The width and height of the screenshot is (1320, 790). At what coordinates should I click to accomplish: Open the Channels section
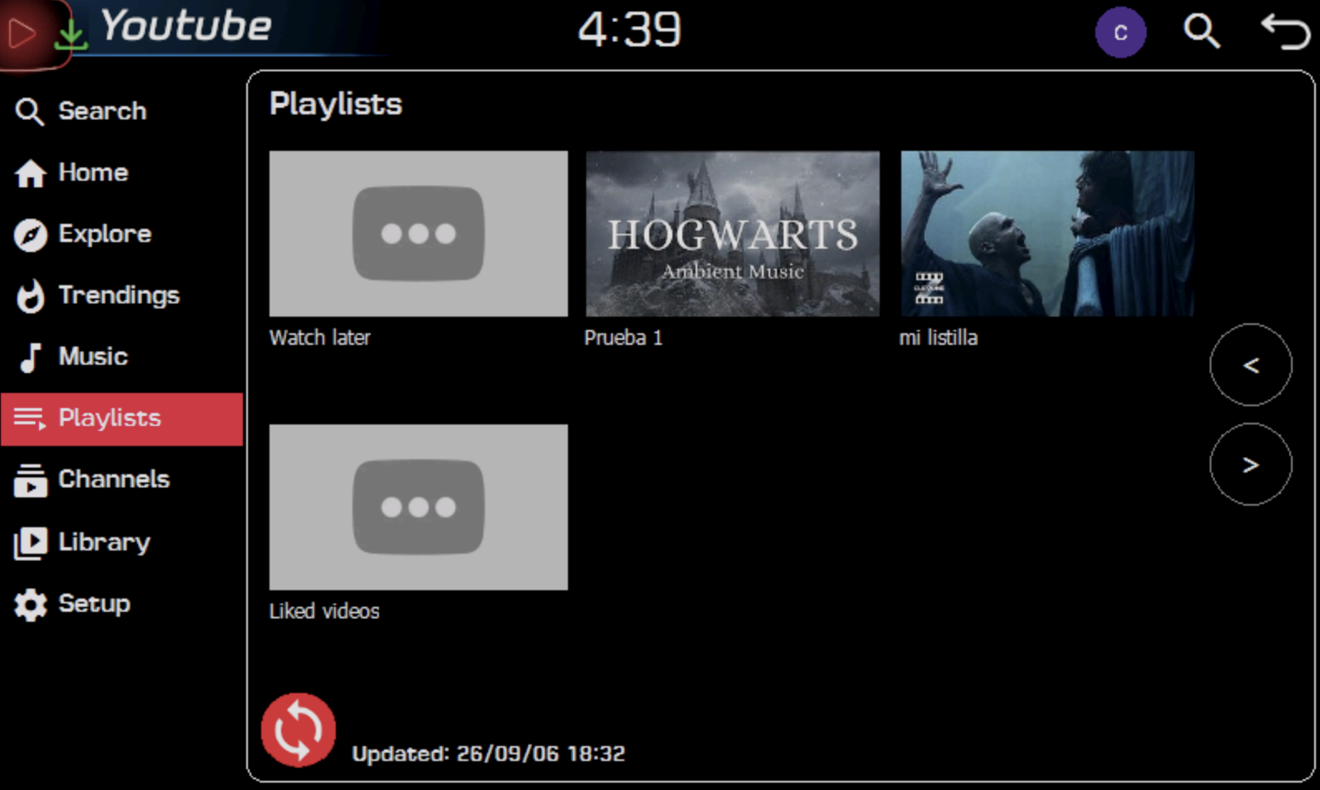click(114, 479)
